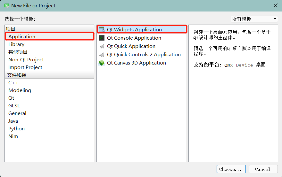Image resolution: width=282 pixels, height=177 pixels.
Task: Select the Qt file category
Action: click(49, 98)
